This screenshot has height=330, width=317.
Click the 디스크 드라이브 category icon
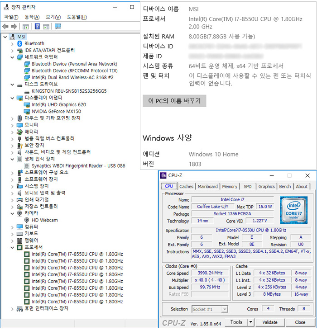pos(19,85)
